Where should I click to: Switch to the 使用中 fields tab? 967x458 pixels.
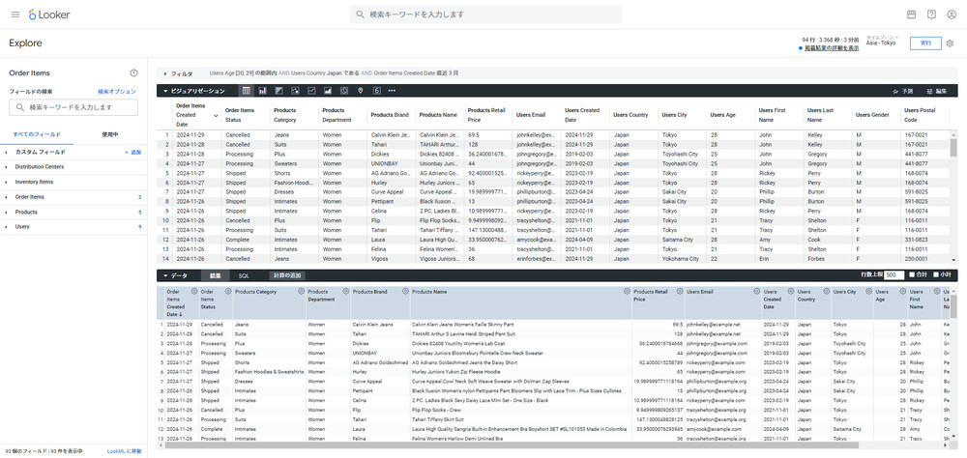tap(109, 134)
